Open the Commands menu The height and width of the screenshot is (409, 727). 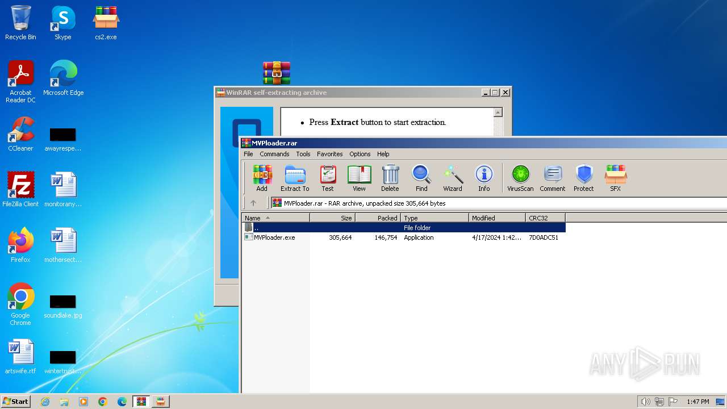[274, 154]
